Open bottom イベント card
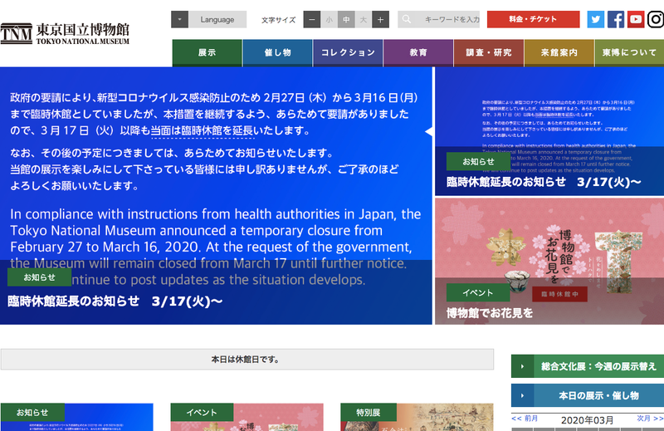664x431 pixels. (x=247, y=417)
